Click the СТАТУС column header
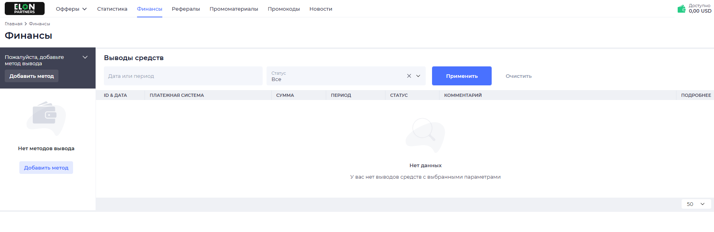This screenshot has height=232, width=714. point(399,95)
